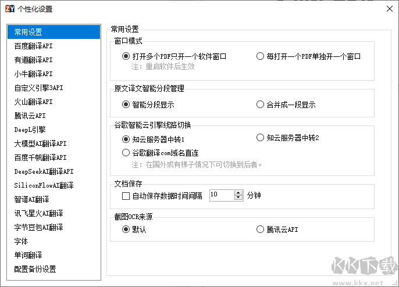Open 百度翻译API settings

point(54,46)
